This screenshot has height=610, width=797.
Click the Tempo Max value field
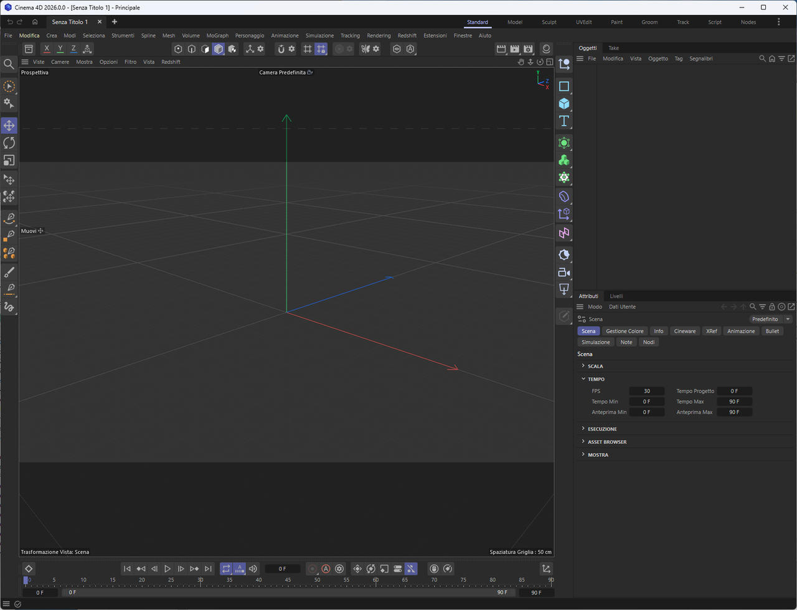tap(735, 401)
